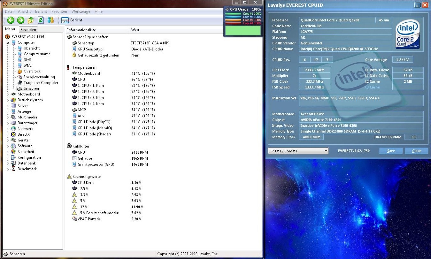The height and width of the screenshot is (259, 431).
Task: Select the Sensoren tree item
Action: (x=31, y=88)
